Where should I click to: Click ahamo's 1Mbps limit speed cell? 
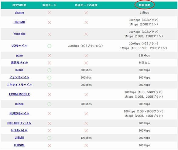(144, 13)
